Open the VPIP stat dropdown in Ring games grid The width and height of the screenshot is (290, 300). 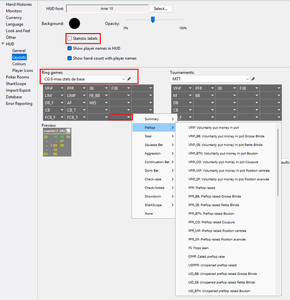click(54, 88)
